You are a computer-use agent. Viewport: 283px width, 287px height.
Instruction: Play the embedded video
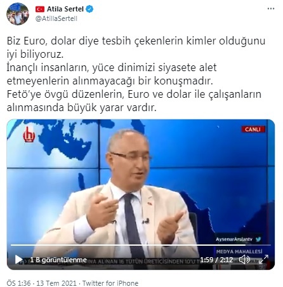(18, 260)
